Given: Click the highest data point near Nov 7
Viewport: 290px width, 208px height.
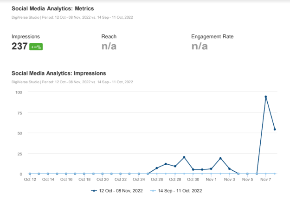Looking at the screenshot, I should pyautogui.click(x=266, y=97).
